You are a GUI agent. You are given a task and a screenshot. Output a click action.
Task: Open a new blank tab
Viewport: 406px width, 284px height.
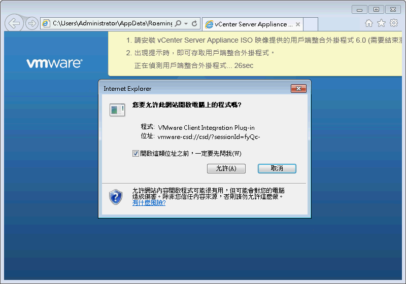(x=311, y=24)
